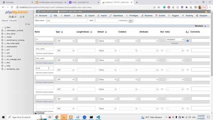Open the Chrome extensions puzzle icon

click(186, 7)
